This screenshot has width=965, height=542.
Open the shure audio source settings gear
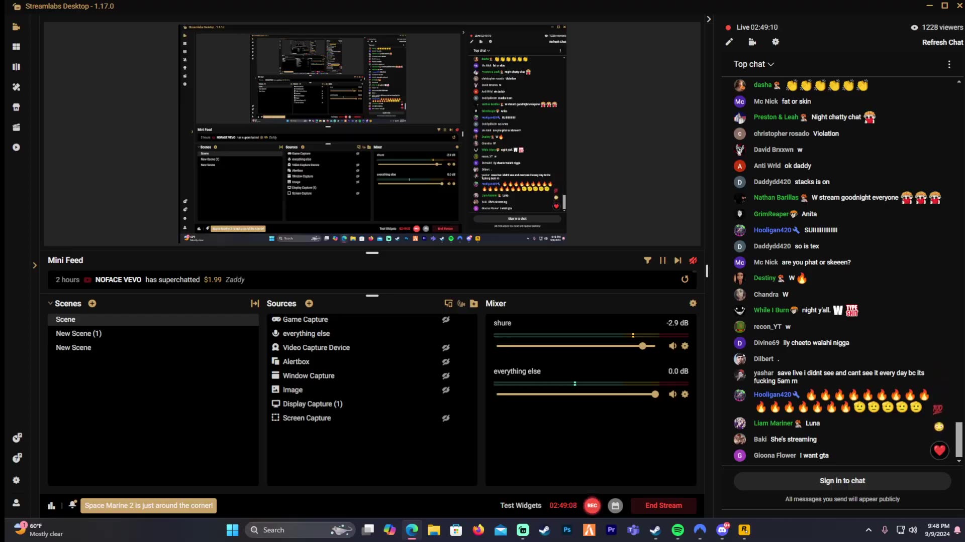(x=685, y=346)
